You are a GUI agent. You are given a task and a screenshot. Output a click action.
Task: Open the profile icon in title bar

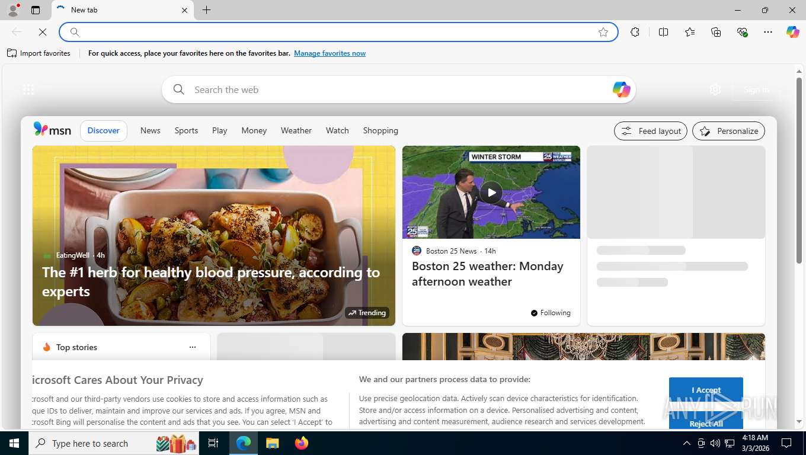coord(13,10)
